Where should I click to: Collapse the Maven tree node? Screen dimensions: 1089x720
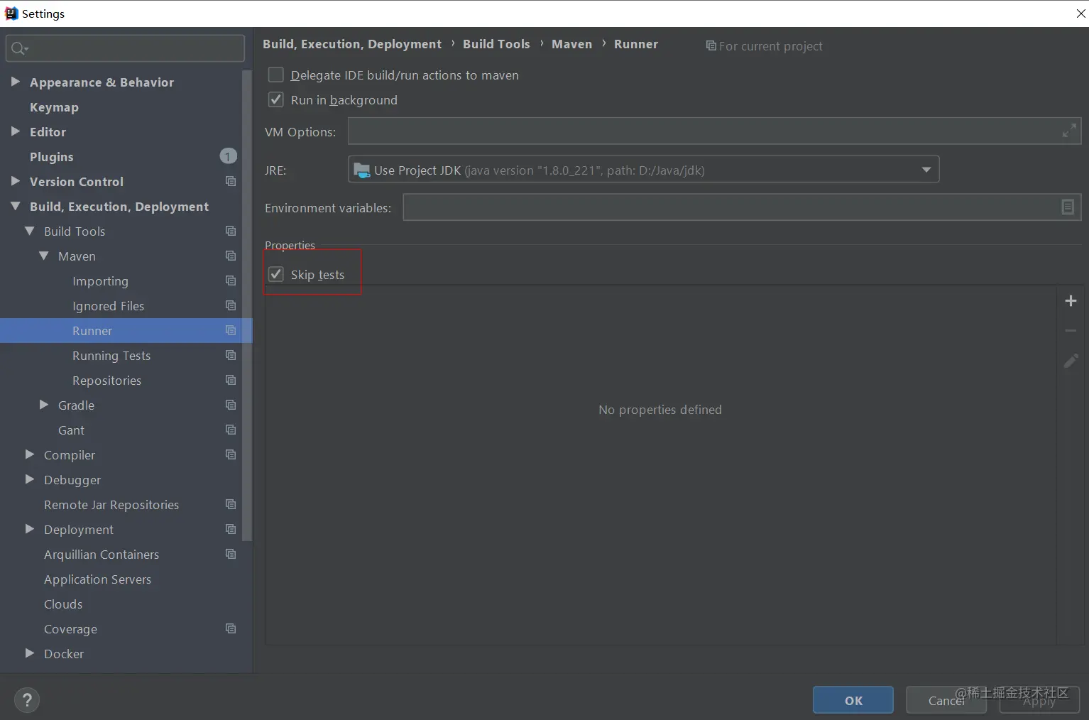click(44, 256)
